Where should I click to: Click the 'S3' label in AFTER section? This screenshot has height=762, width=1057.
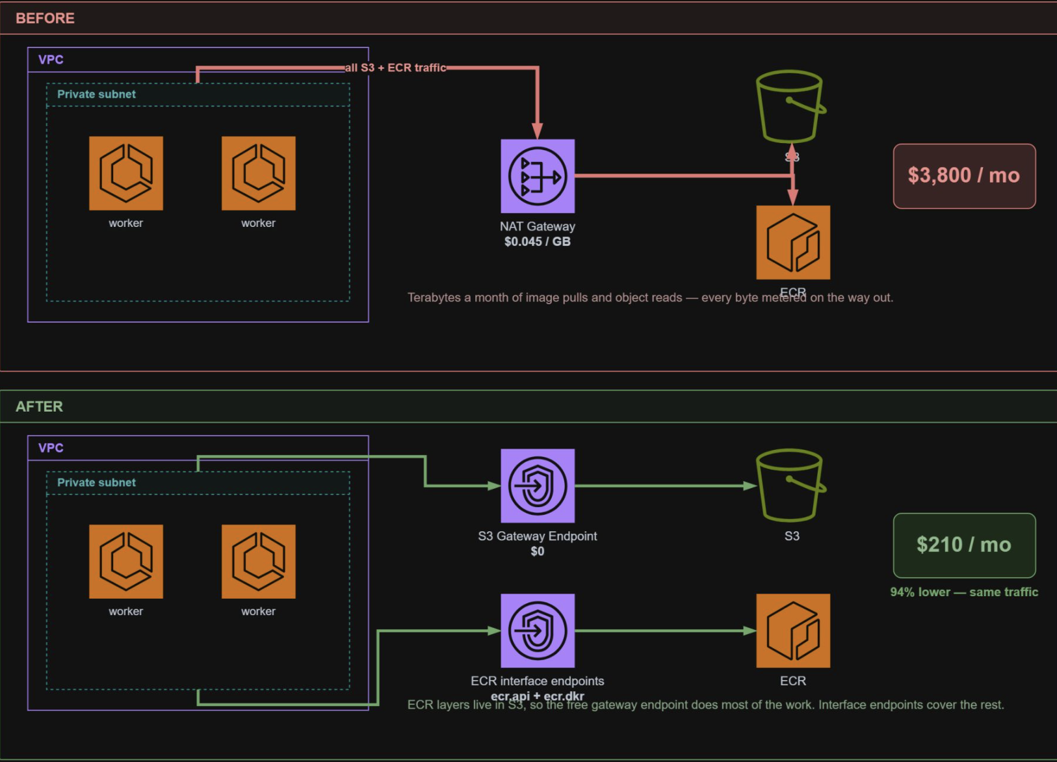(792, 536)
